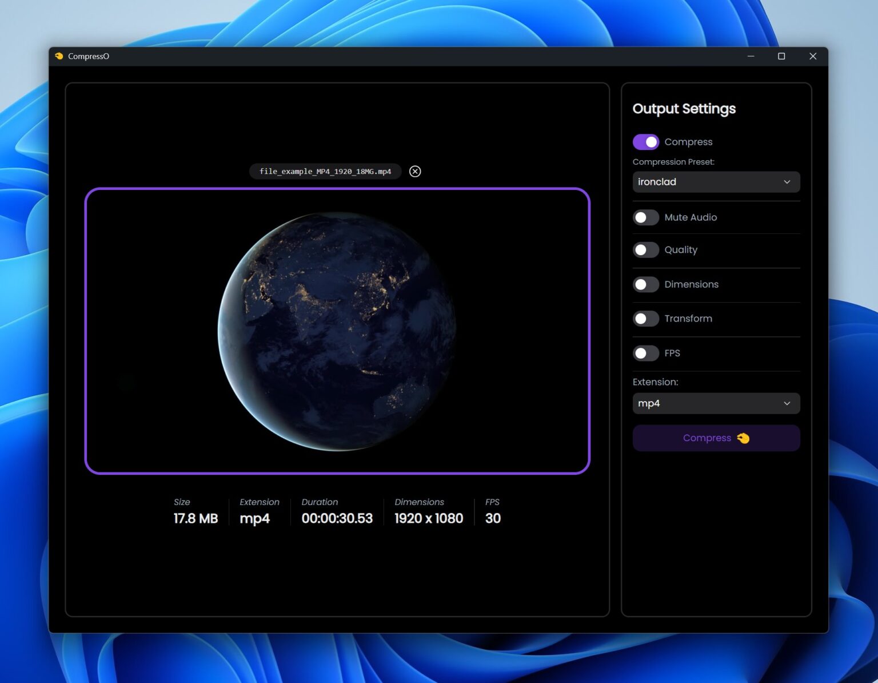Switch on the Transform toggle
Screen dimensions: 878x683
pyautogui.click(x=645, y=319)
